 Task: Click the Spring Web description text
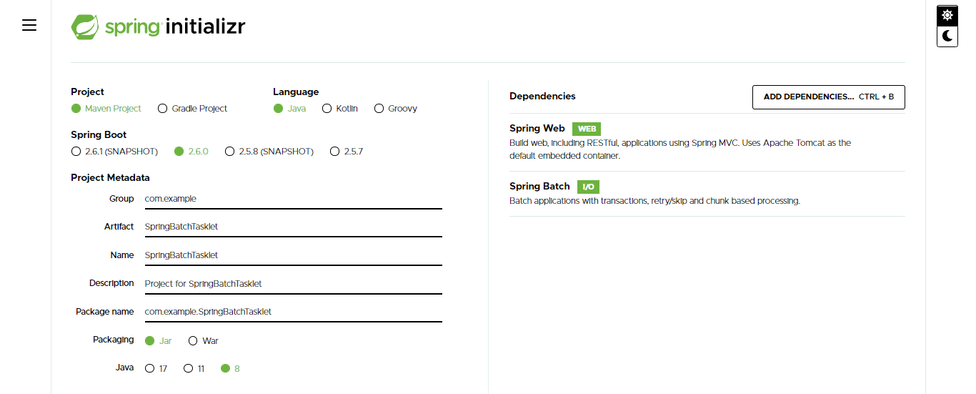tap(680, 149)
